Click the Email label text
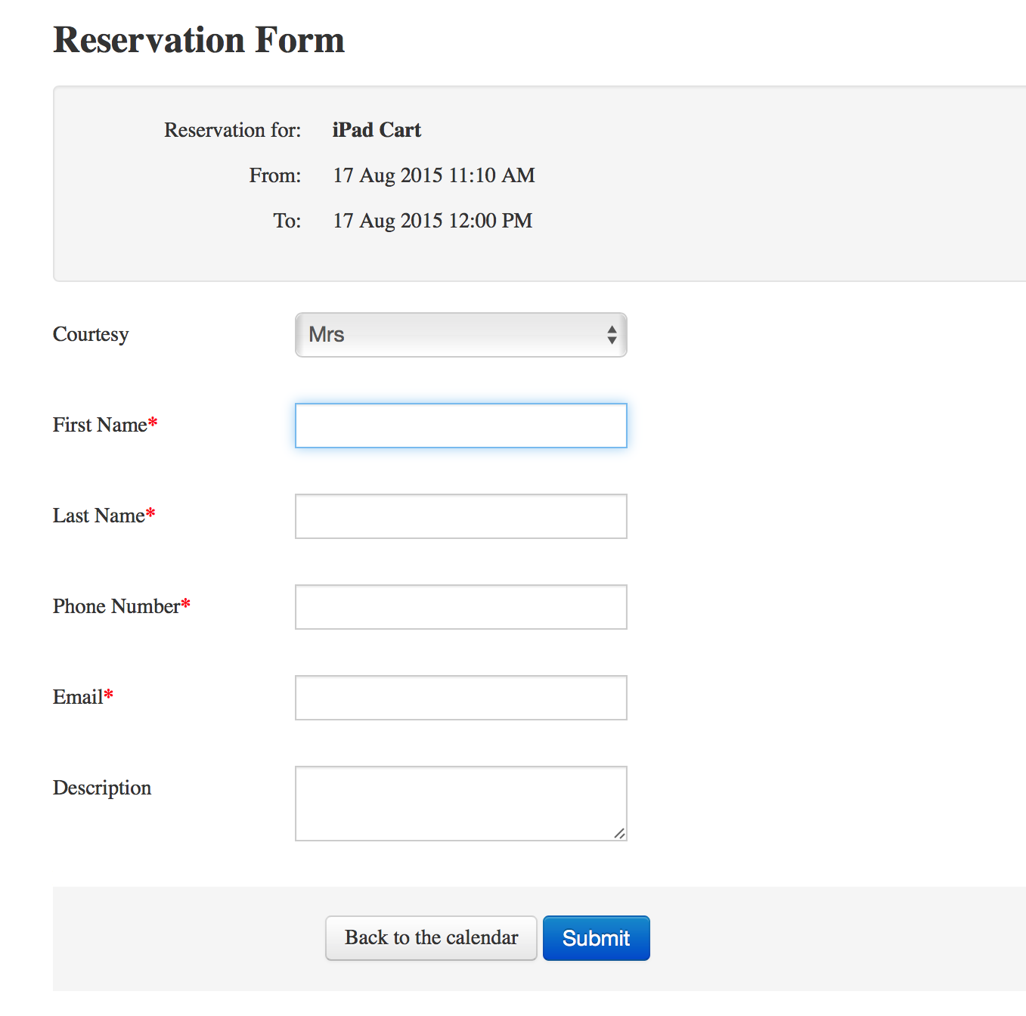 tap(78, 697)
